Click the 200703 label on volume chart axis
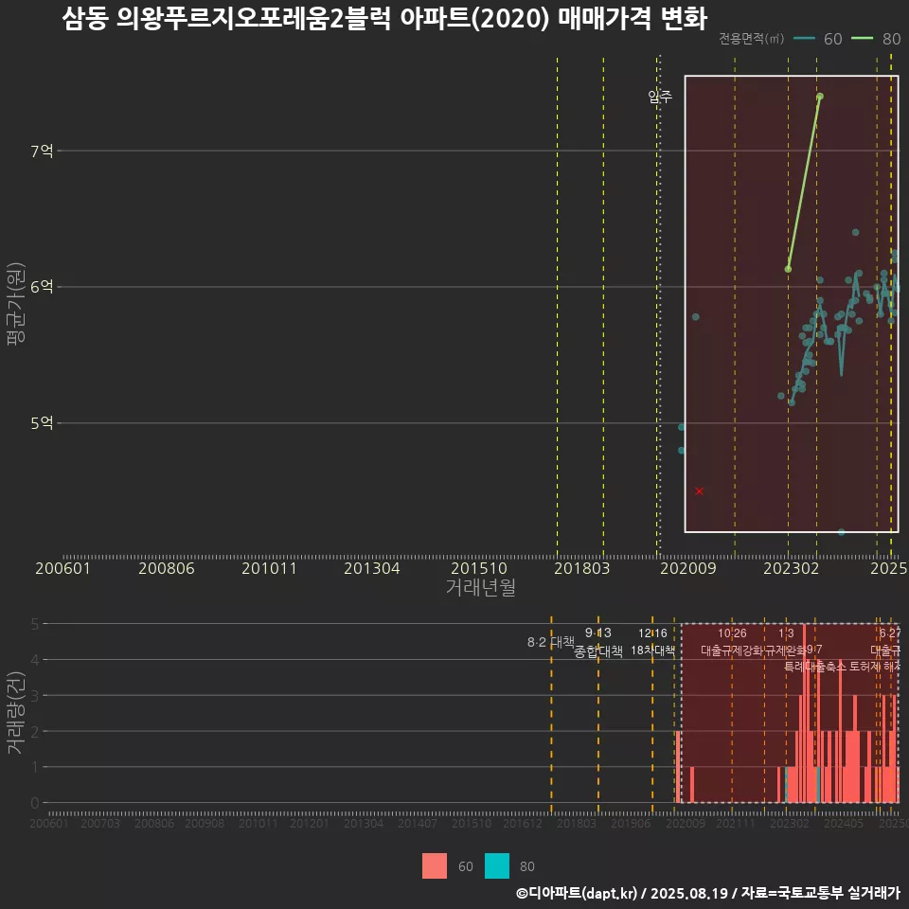 pos(100,823)
